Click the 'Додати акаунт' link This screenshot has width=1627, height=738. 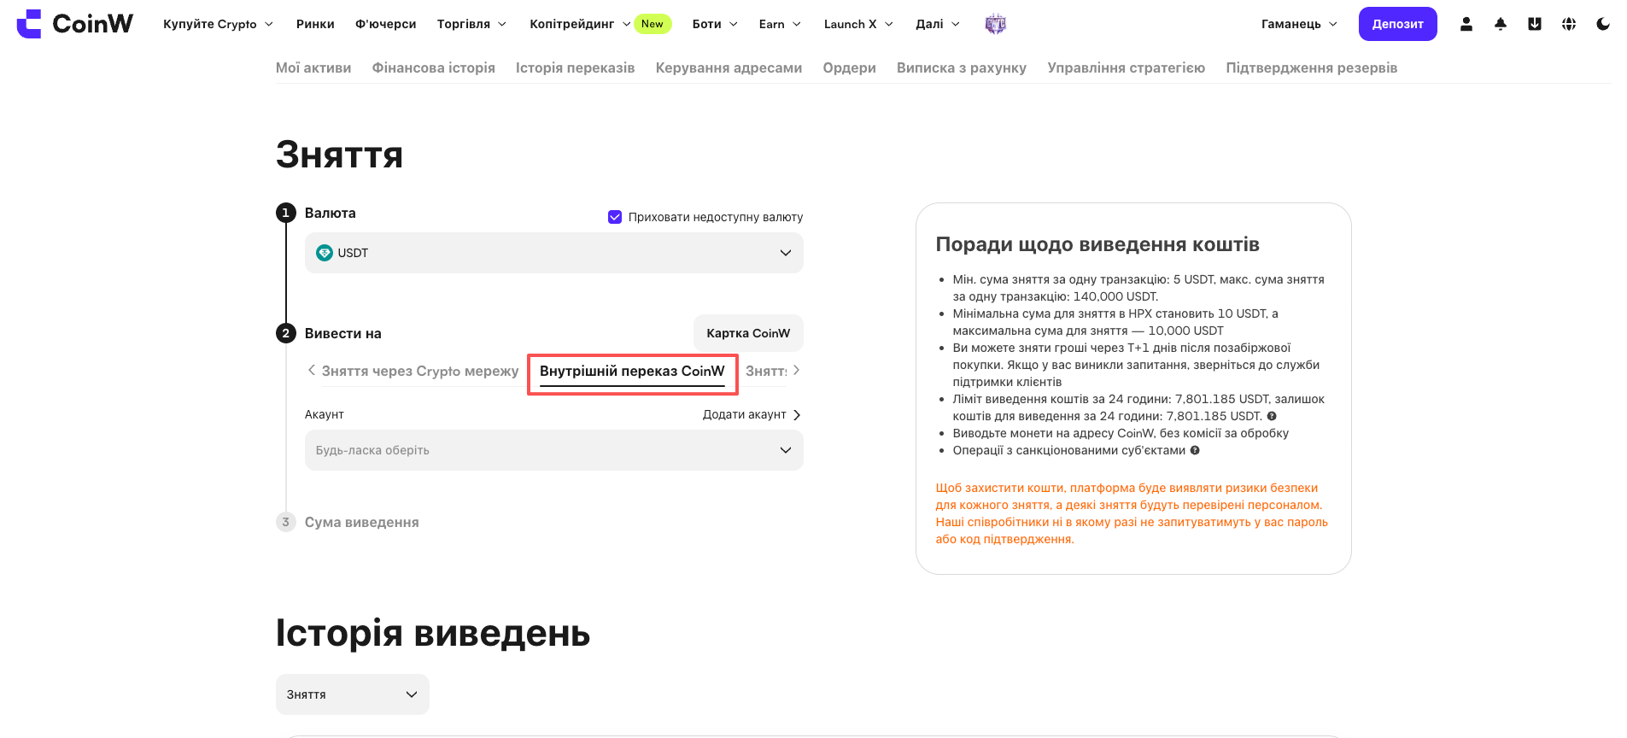[752, 414]
